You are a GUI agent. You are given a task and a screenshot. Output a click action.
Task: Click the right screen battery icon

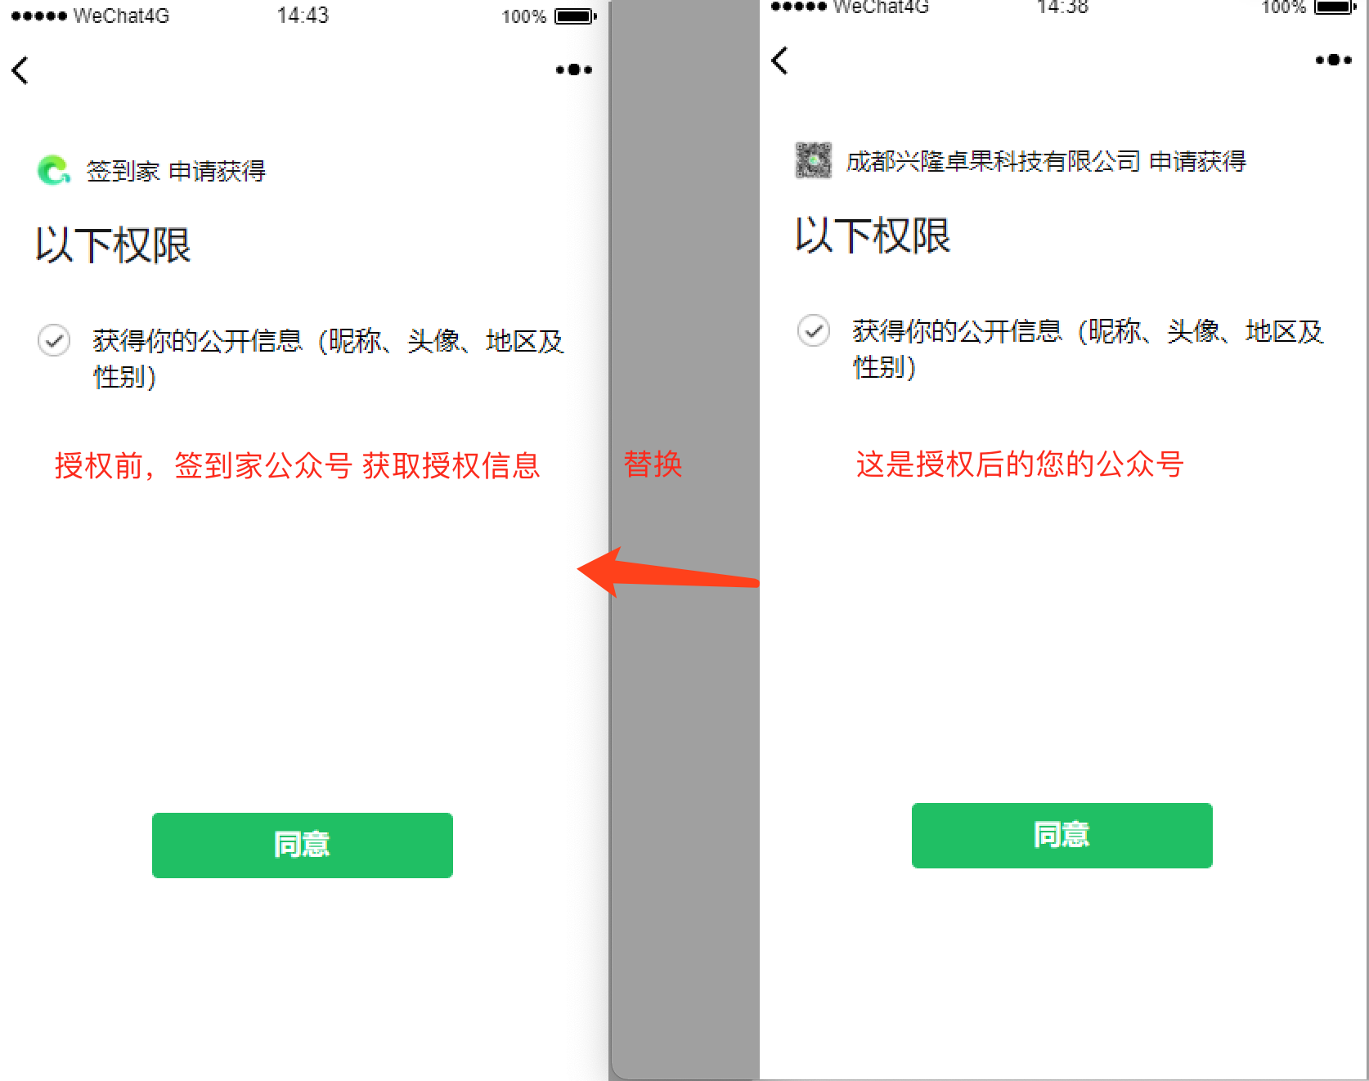coord(1335,7)
